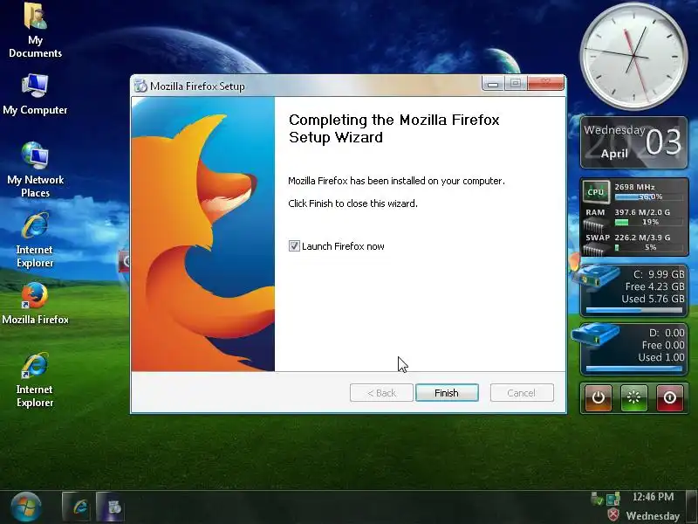Click the SWAP chip icon in gadget
The width and height of the screenshot is (698, 524).
596,250
